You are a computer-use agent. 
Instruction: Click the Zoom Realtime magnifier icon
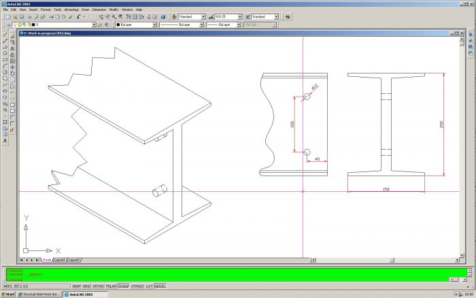coord(107,17)
